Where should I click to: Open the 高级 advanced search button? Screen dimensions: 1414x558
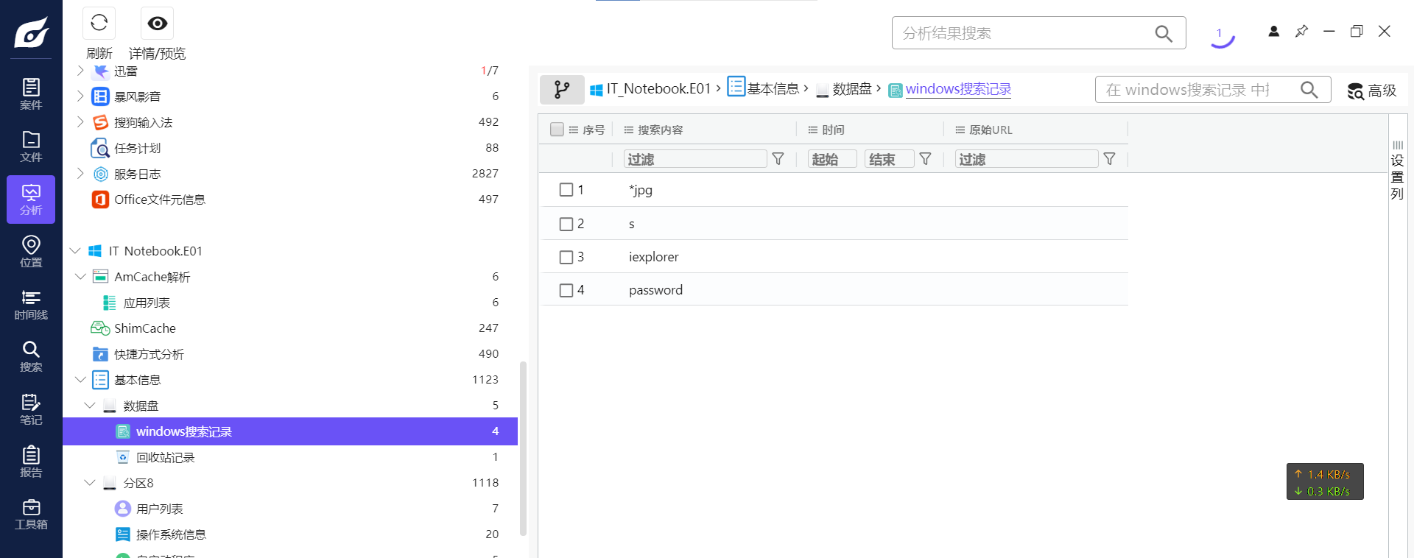click(x=1372, y=91)
